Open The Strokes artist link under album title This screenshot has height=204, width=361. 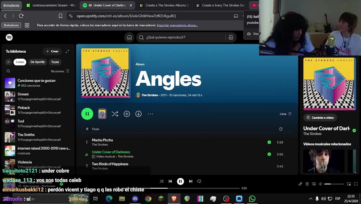[x=150, y=95]
